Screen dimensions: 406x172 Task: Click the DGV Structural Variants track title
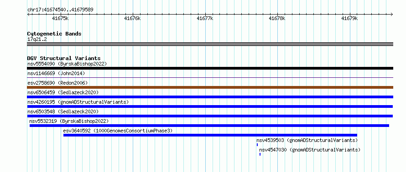coord(64,58)
